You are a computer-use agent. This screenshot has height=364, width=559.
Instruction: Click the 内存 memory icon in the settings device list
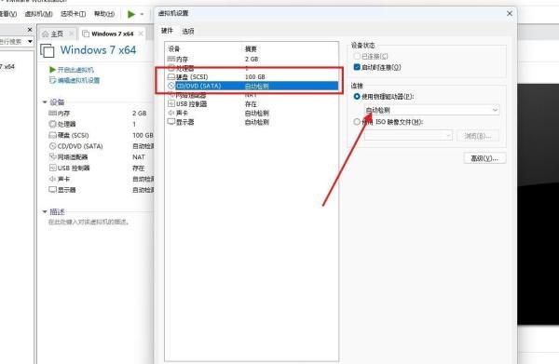[171, 59]
